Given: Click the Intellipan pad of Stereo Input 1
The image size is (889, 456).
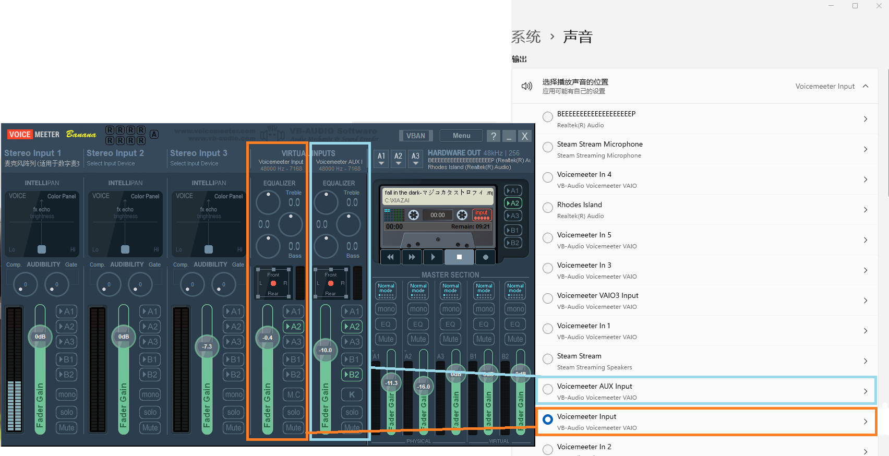Looking at the screenshot, I should (x=42, y=224).
